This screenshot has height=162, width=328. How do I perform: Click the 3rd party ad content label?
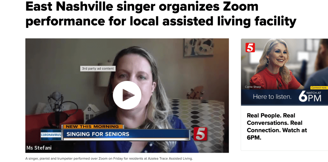(x=98, y=68)
